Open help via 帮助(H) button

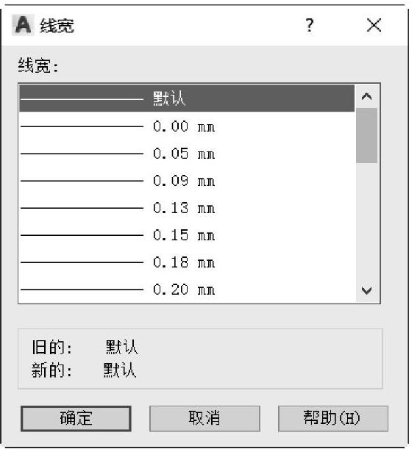coord(333,418)
